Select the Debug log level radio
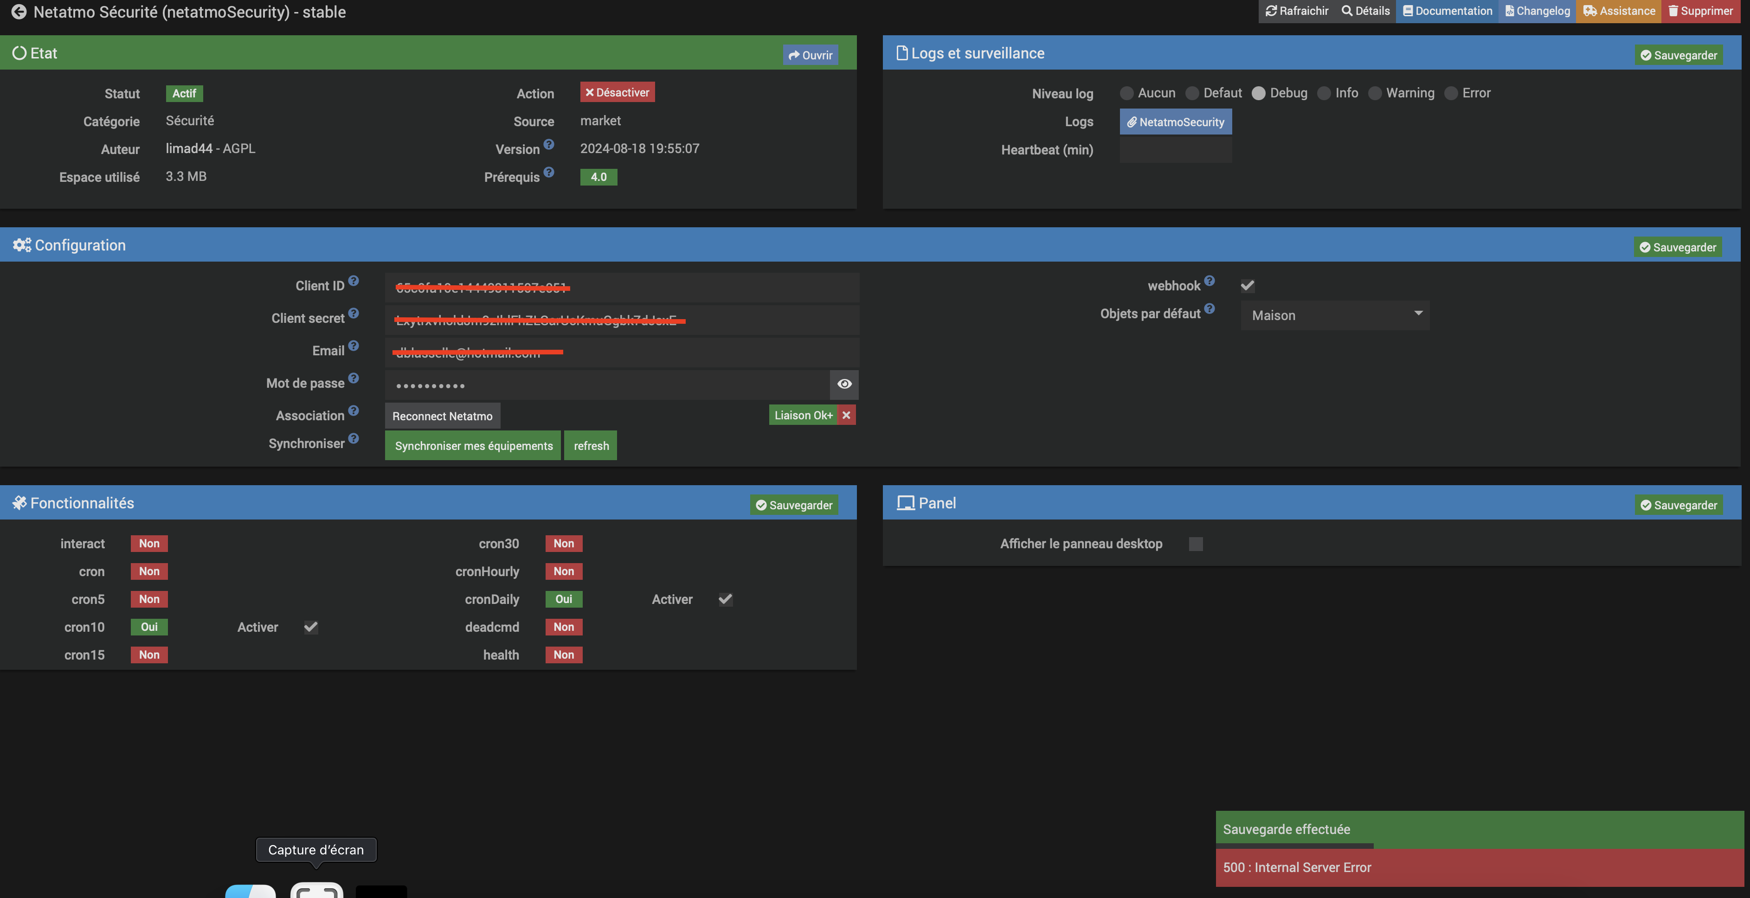Image resolution: width=1750 pixels, height=898 pixels. pyautogui.click(x=1259, y=93)
